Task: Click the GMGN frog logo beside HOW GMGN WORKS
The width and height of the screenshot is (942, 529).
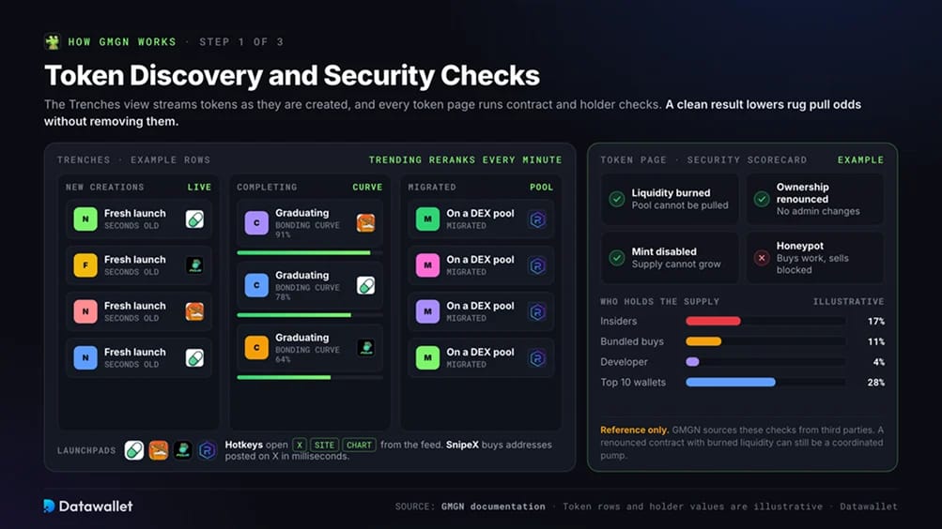Action: tap(53, 41)
